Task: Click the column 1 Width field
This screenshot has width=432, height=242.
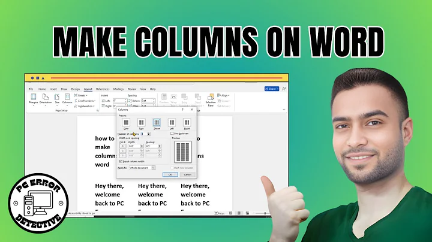Action: [x=134, y=146]
